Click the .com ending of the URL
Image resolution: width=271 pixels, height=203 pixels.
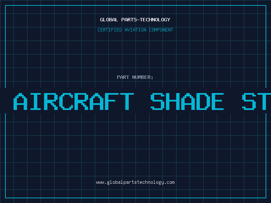point(169,182)
